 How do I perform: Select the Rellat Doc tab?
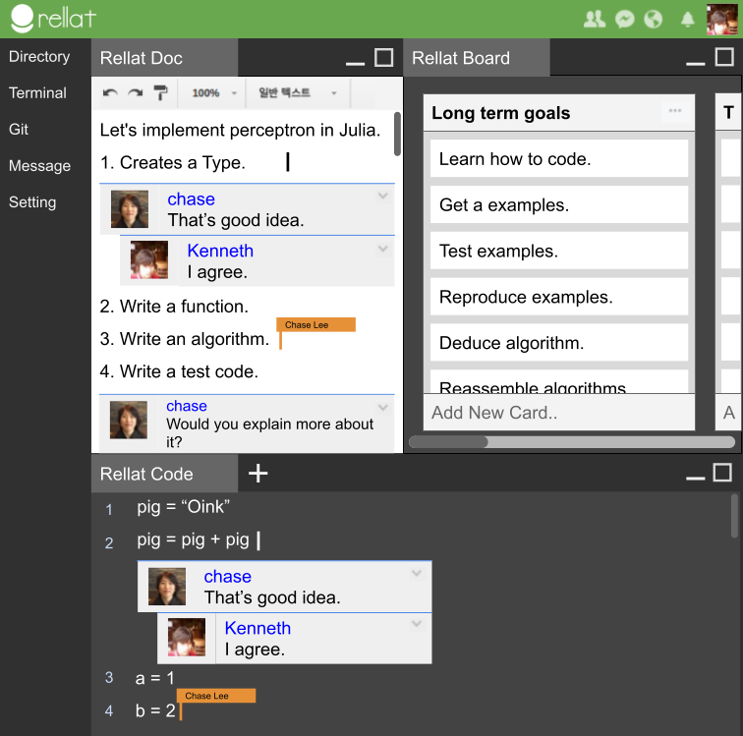164,57
